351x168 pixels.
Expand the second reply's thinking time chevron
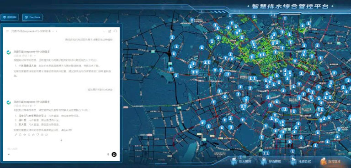(35, 106)
